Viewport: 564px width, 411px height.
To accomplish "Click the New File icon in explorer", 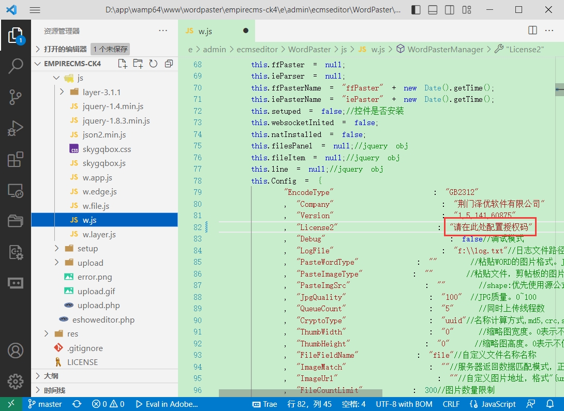I will point(122,64).
